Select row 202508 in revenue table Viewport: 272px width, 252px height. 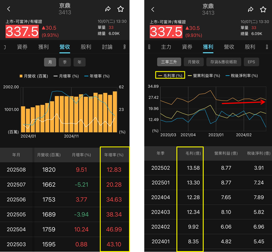(65, 170)
